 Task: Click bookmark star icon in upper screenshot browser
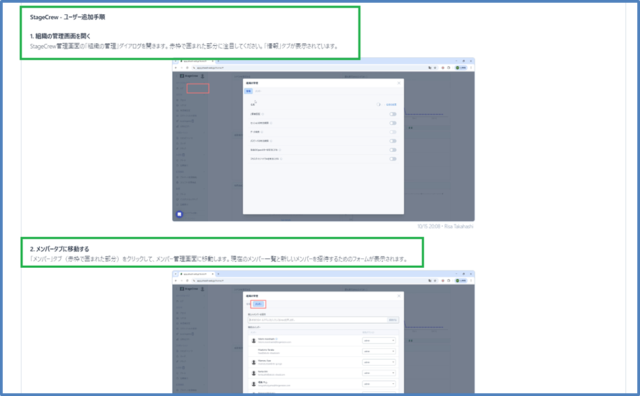[x=435, y=67]
